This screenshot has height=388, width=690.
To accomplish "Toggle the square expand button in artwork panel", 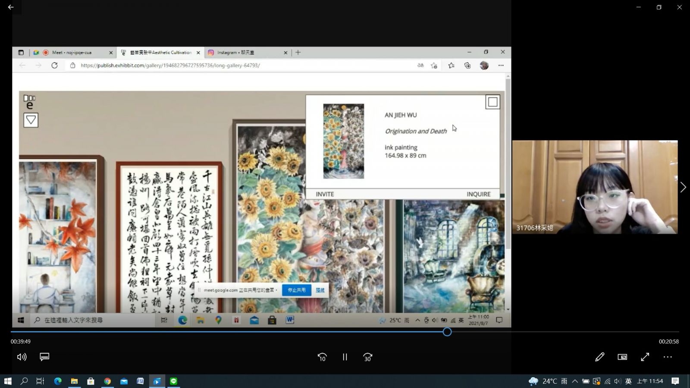I will coord(492,102).
